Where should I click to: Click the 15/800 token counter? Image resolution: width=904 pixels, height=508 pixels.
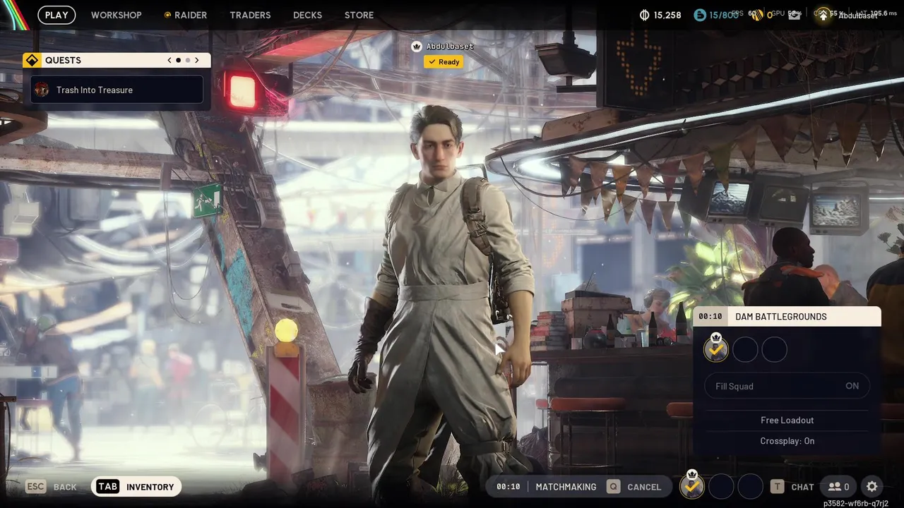pyautogui.click(x=724, y=15)
